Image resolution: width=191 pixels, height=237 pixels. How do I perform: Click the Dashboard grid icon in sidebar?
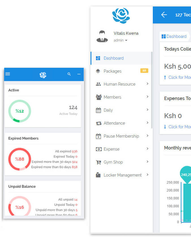pyautogui.click(x=98, y=58)
